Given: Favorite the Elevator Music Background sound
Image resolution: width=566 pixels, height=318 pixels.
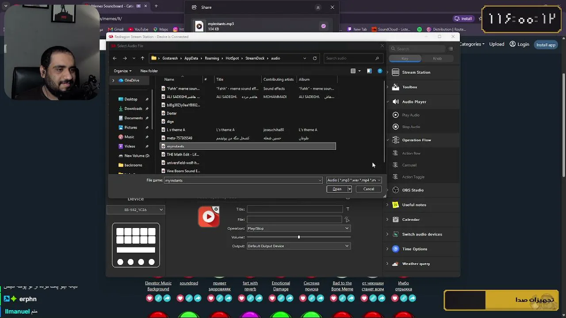Looking at the screenshot, I should coord(149,299).
